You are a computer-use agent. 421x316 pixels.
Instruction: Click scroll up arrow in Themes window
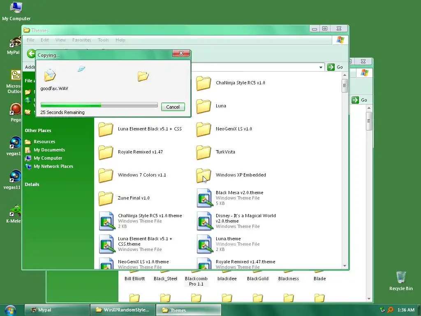pos(345,75)
